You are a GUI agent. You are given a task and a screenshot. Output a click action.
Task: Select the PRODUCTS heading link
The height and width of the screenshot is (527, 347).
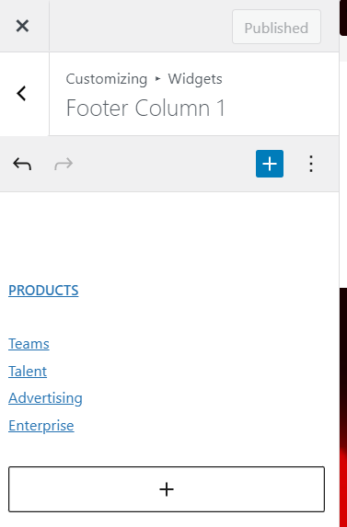coord(43,291)
